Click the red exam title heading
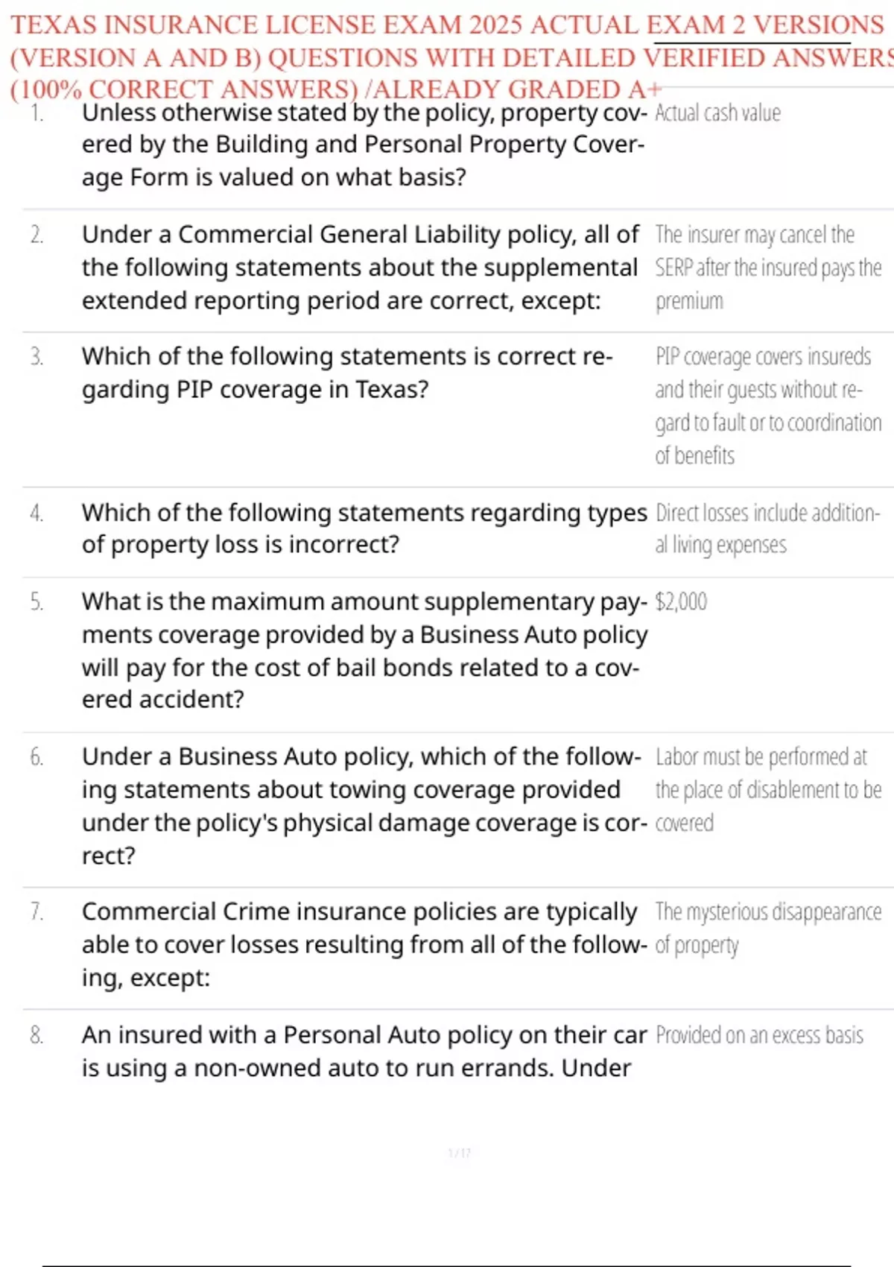This screenshot has width=894, height=1267. (447, 57)
